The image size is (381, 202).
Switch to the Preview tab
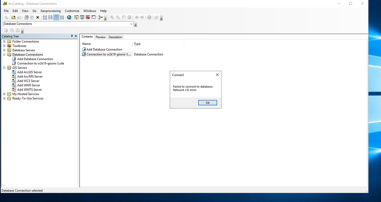point(100,37)
